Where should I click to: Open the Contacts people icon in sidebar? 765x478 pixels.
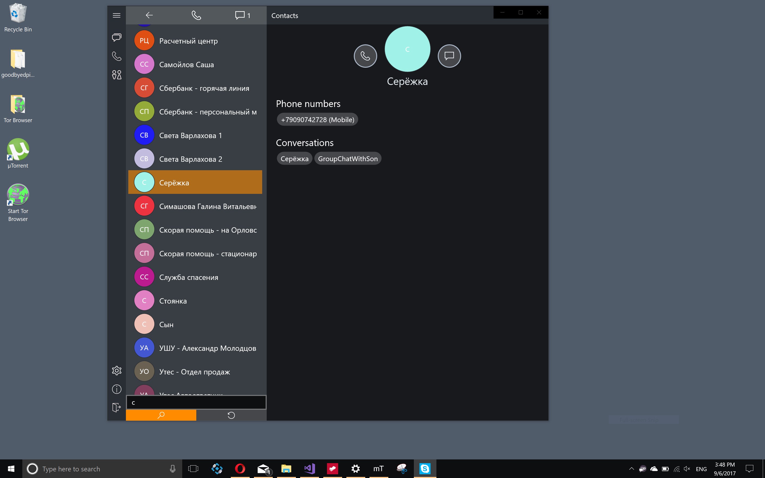(x=117, y=75)
